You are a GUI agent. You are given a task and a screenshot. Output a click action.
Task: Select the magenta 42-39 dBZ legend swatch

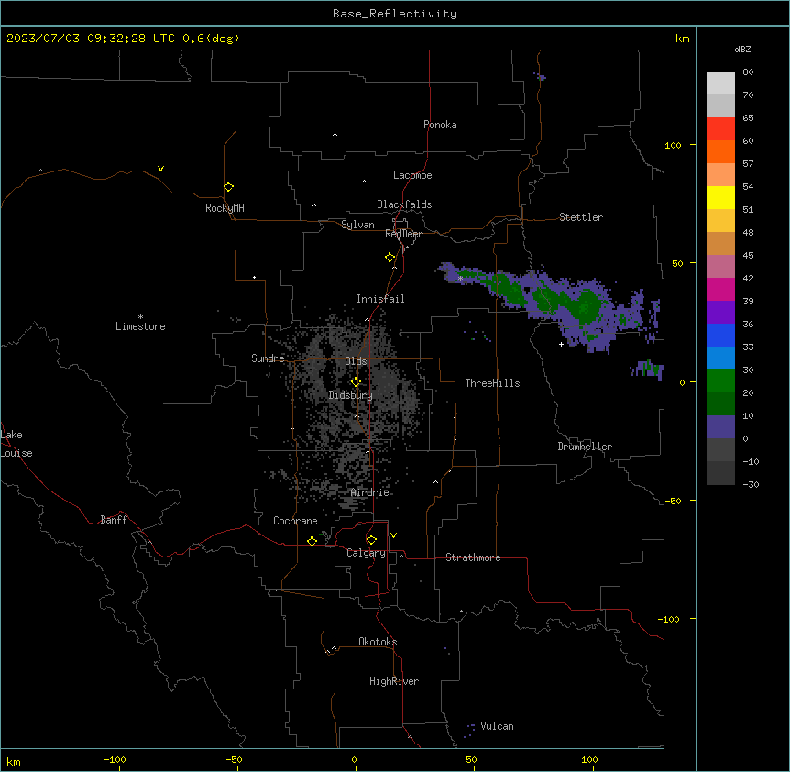(720, 289)
